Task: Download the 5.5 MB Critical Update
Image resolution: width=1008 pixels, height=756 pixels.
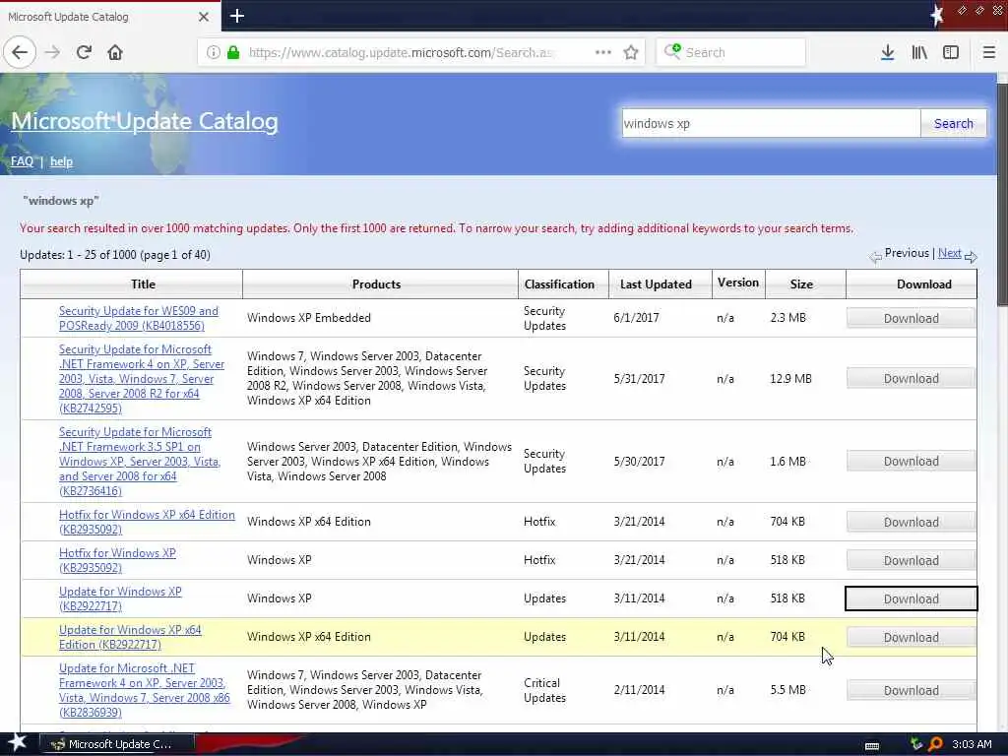Action: pyautogui.click(x=911, y=690)
